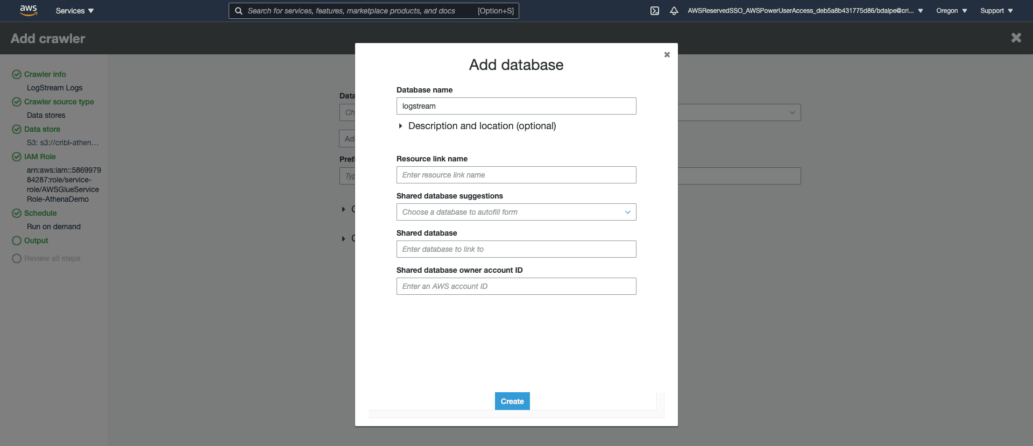Expand Description and location section
1033x446 pixels.
(400, 126)
